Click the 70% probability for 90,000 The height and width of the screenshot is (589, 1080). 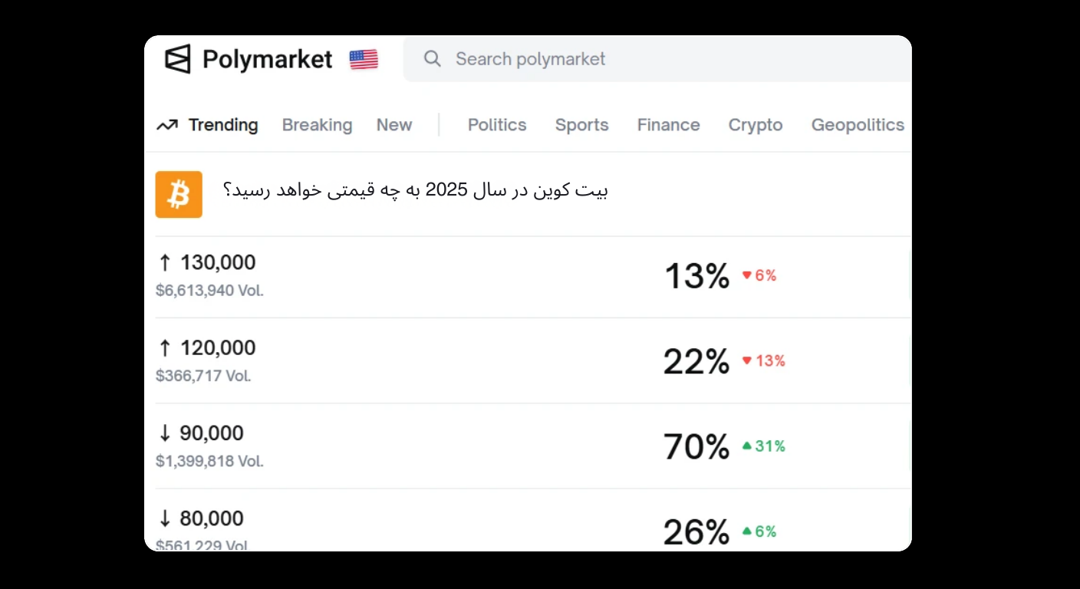point(696,446)
